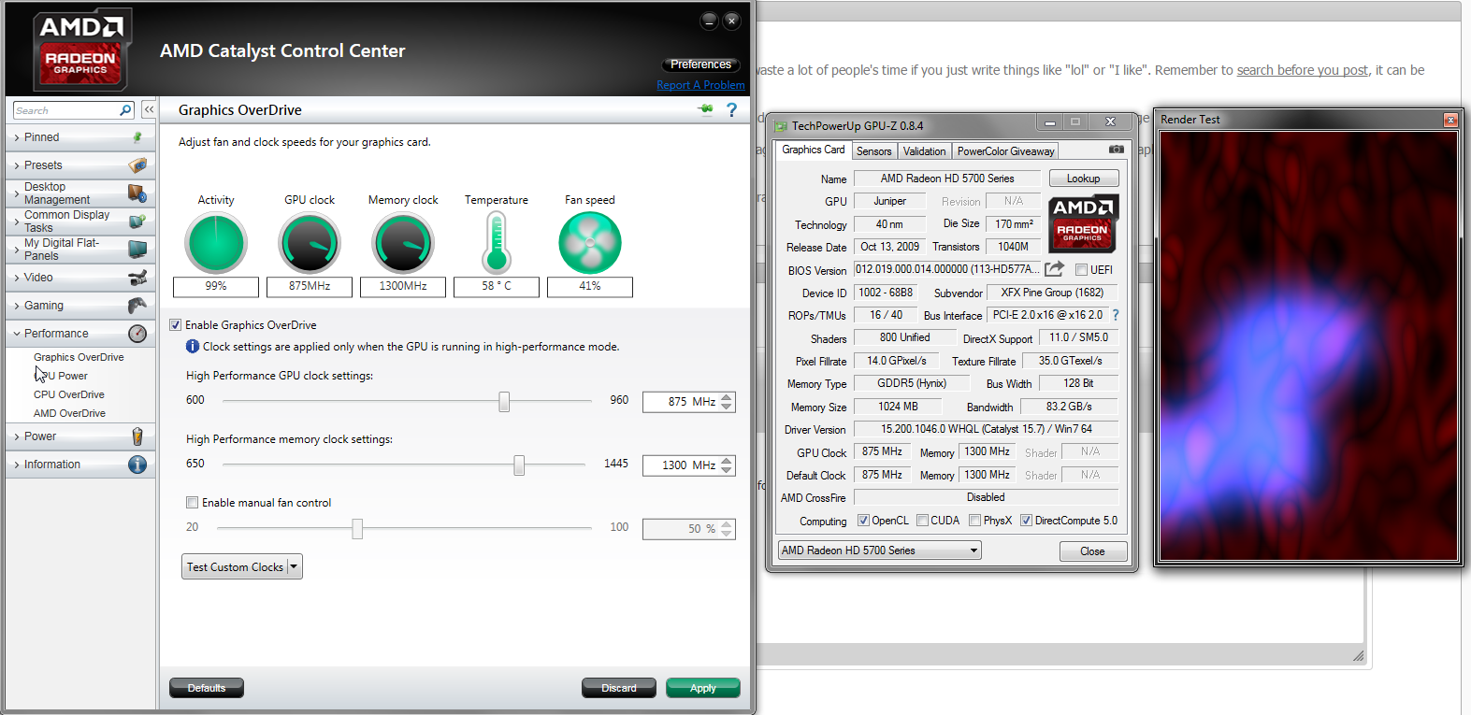Screen dimensions: 1471x715
Task: Click the Defaults button
Action: tap(207, 688)
